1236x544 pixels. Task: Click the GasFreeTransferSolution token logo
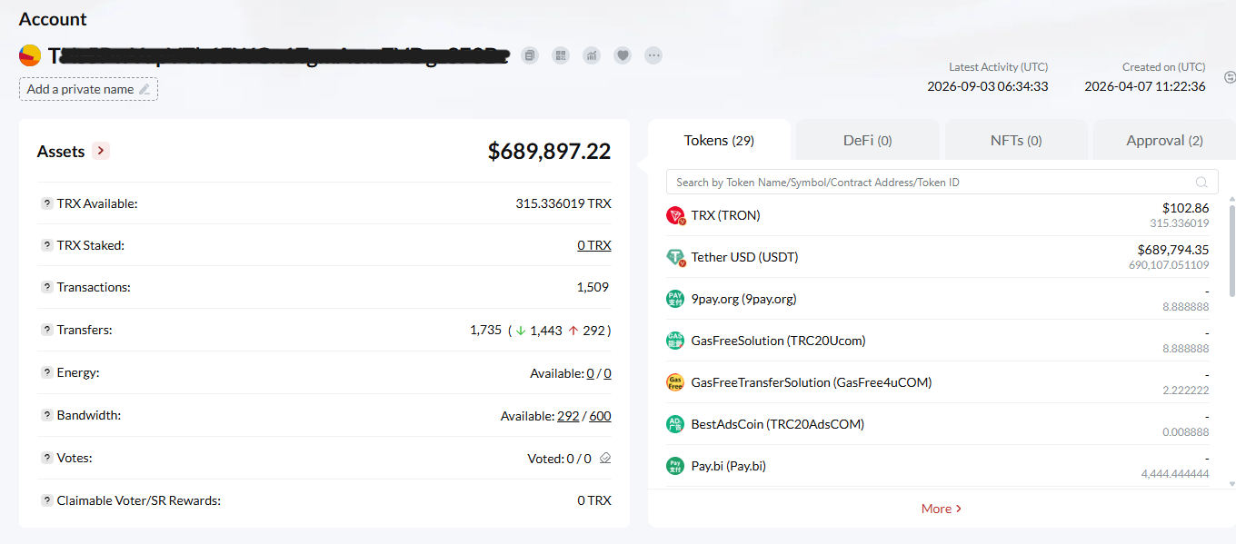click(x=675, y=382)
